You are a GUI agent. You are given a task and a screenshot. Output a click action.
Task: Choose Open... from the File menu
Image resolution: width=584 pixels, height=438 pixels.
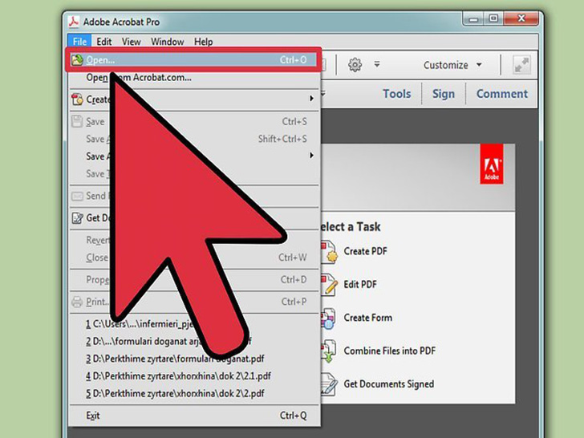tap(193, 59)
